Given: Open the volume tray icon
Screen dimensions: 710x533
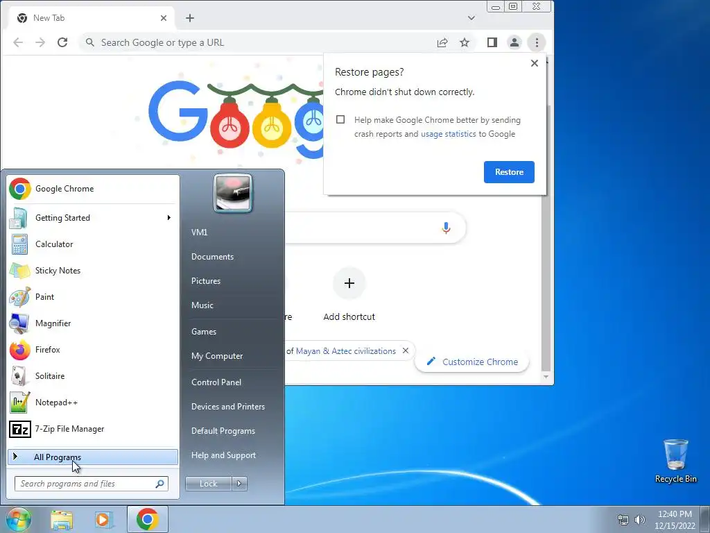Looking at the screenshot, I should click(x=640, y=520).
